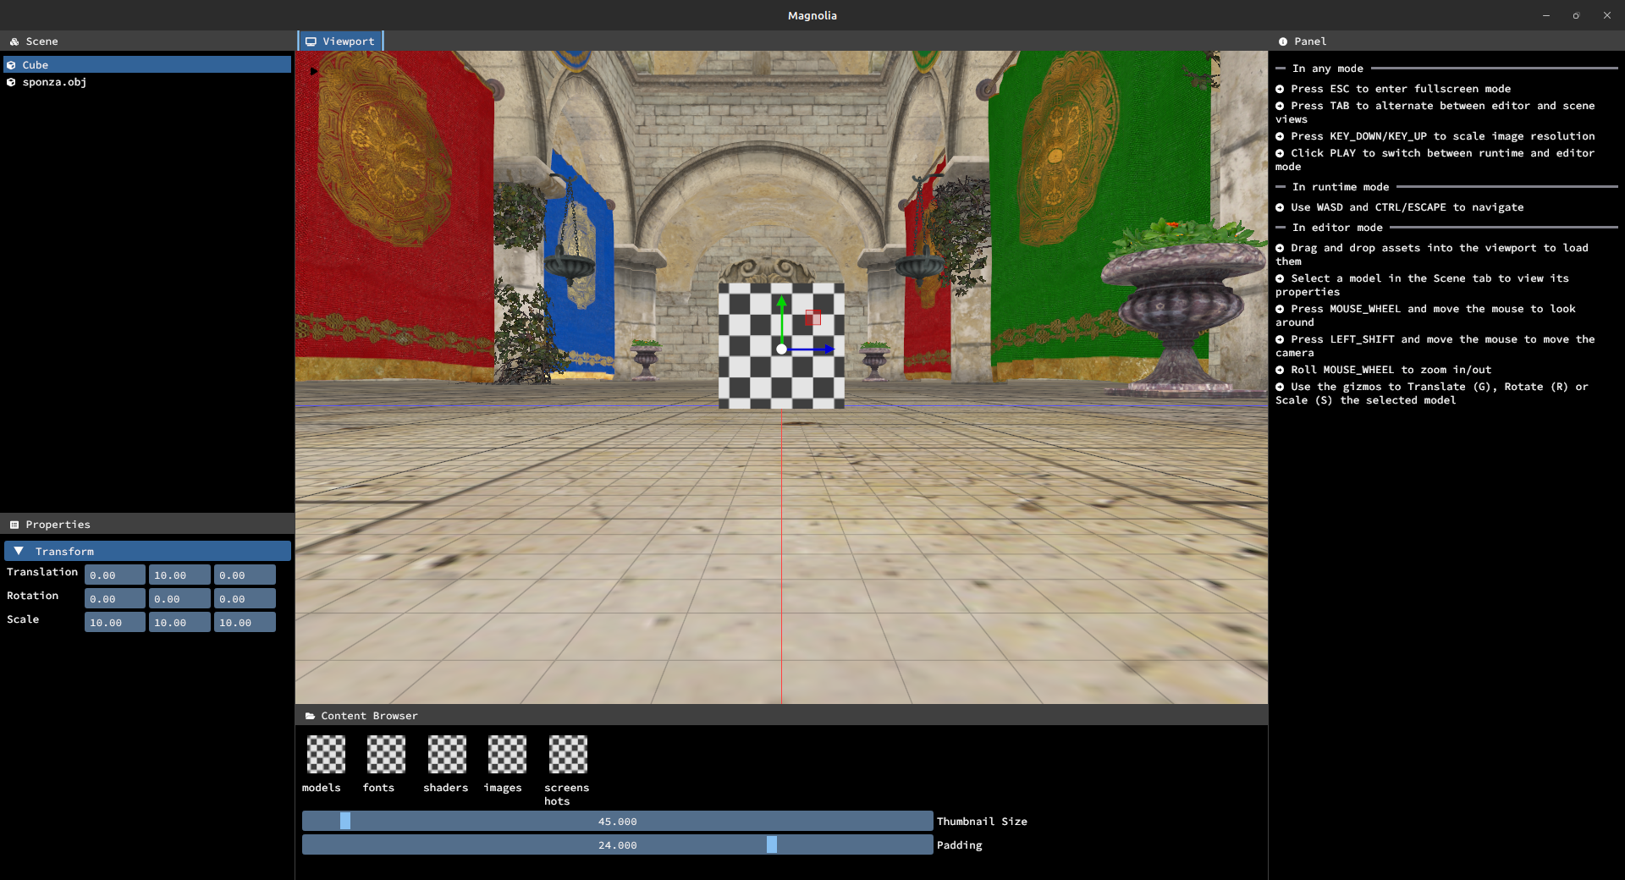Viewport: 1625px width, 880px height.
Task: Click the 'In runtime mode' separator label
Action: pyautogui.click(x=1341, y=187)
